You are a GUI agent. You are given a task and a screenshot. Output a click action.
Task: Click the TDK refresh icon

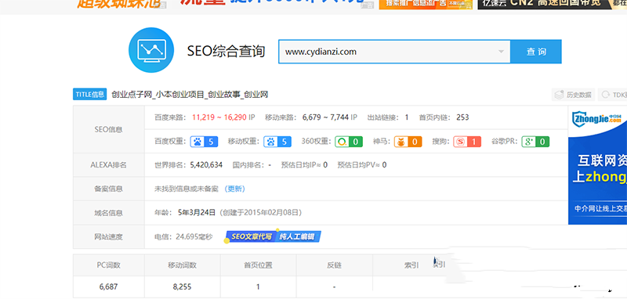pos(606,95)
